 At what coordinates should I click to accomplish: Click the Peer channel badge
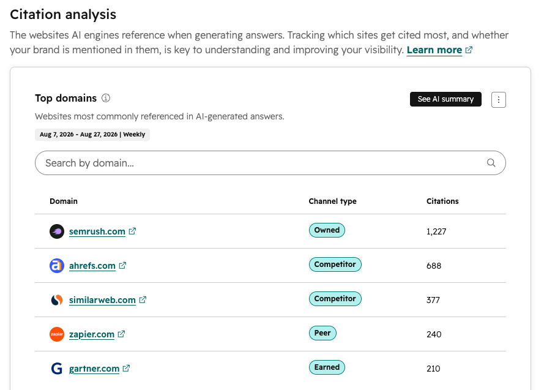[x=322, y=334]
